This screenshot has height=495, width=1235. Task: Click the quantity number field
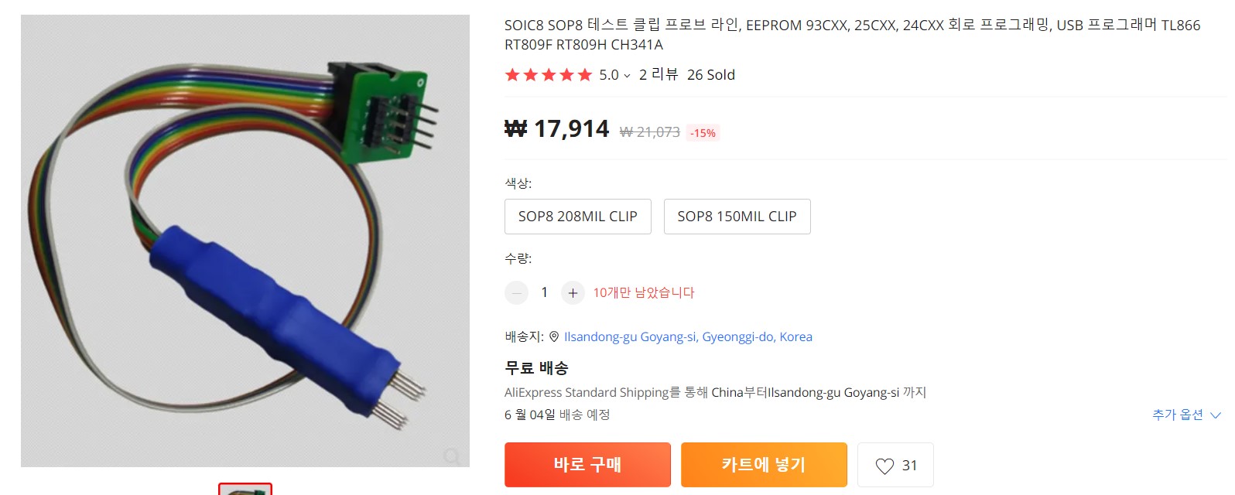click(544, 292)
